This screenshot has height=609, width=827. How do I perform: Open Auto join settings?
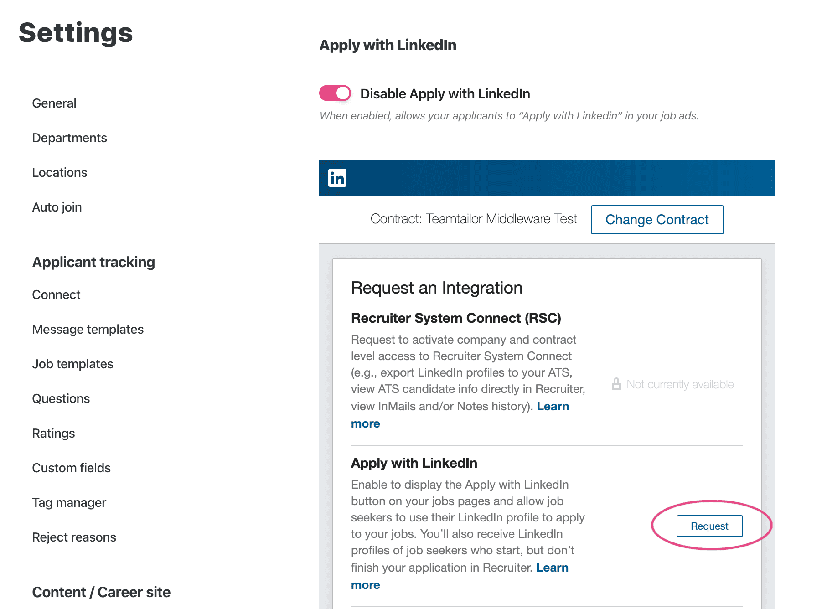(57, 207)
